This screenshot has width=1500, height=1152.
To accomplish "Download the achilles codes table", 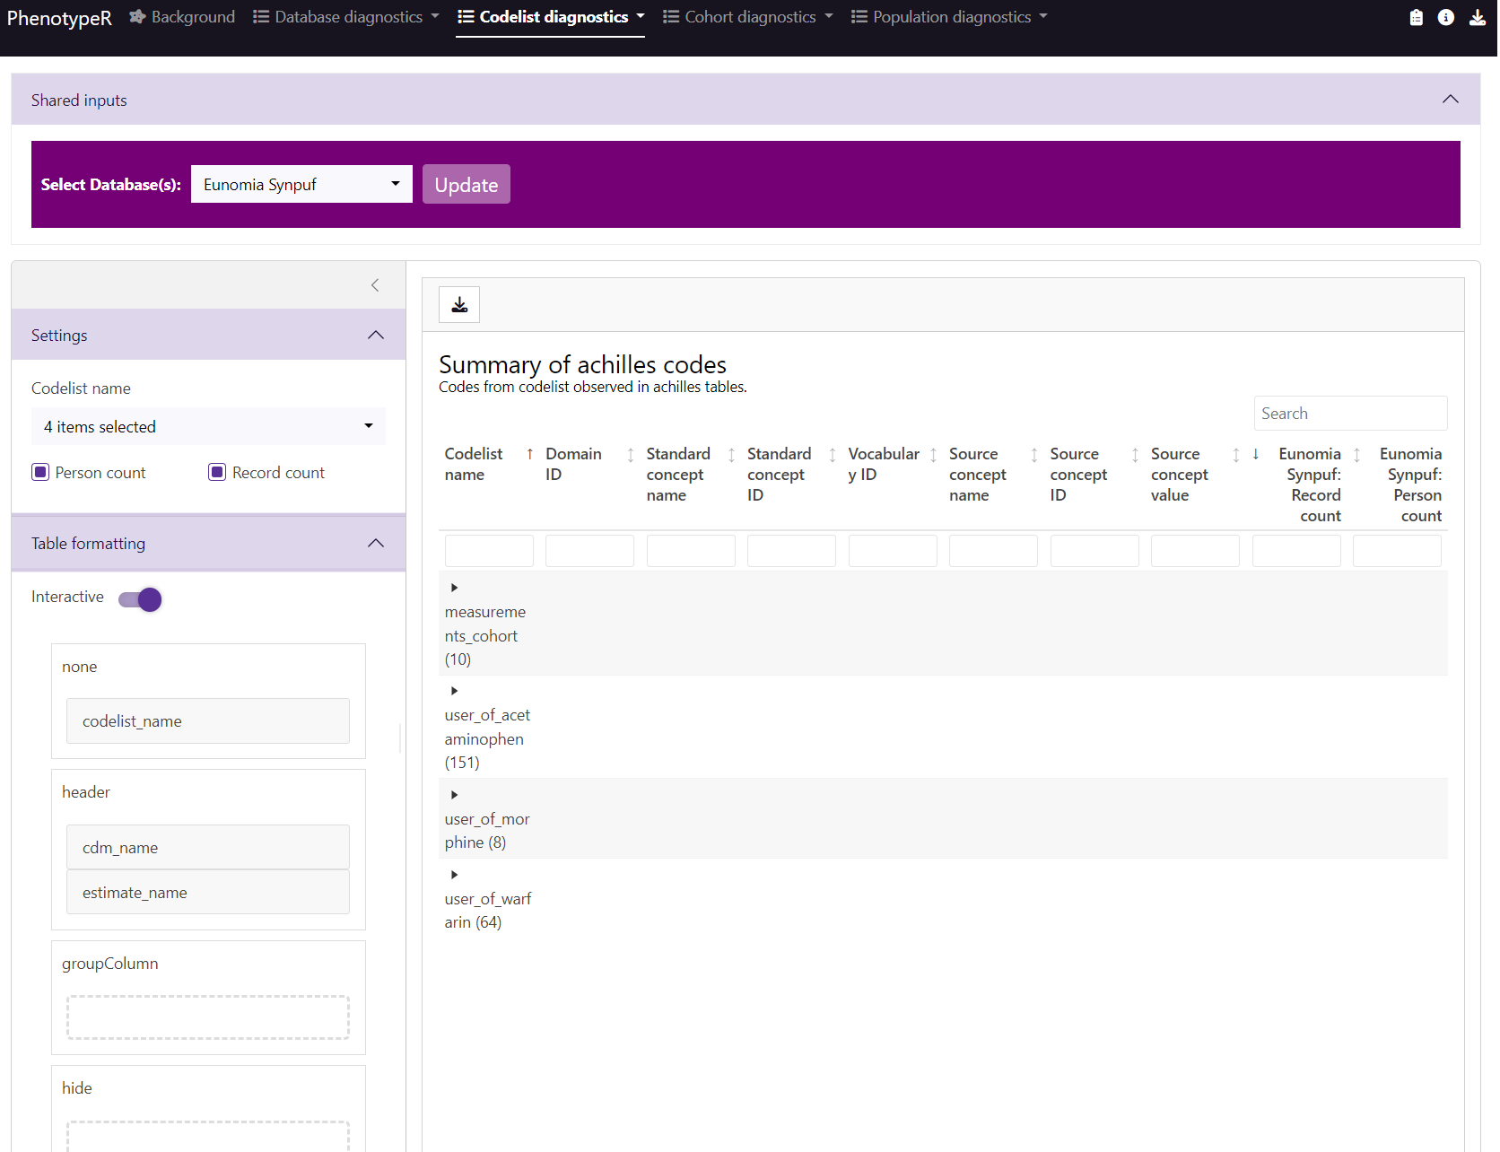I will click(x=459, y=305).
